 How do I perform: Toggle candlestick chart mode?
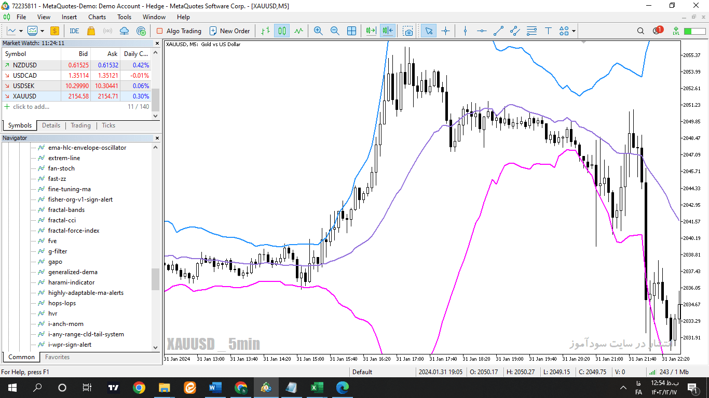point(282,31)
